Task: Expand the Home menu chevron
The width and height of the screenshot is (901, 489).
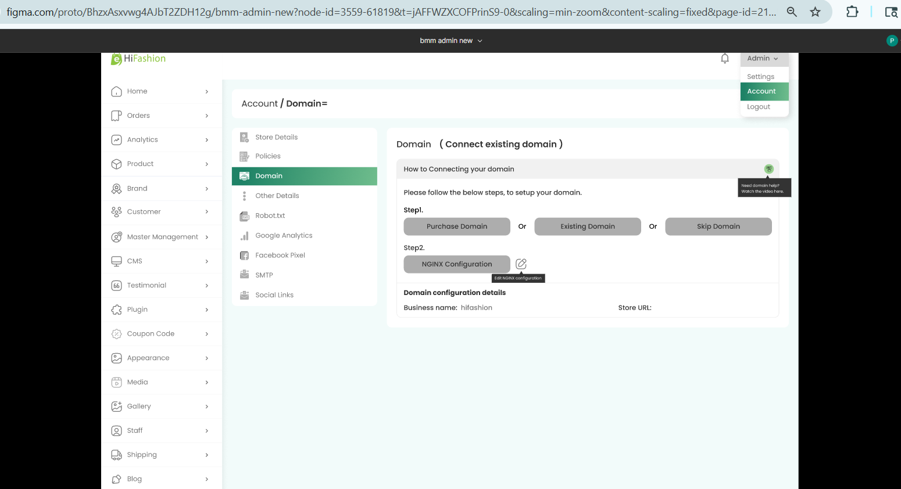Action: (x=207, y=92)
